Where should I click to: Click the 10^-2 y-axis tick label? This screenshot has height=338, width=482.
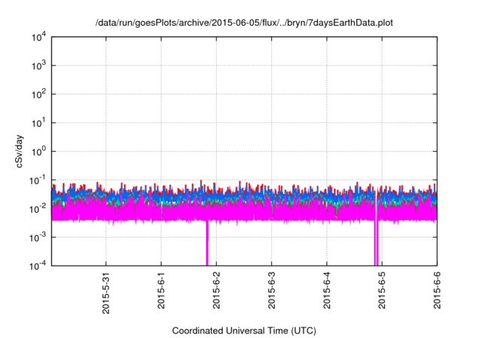coord(38,208)
